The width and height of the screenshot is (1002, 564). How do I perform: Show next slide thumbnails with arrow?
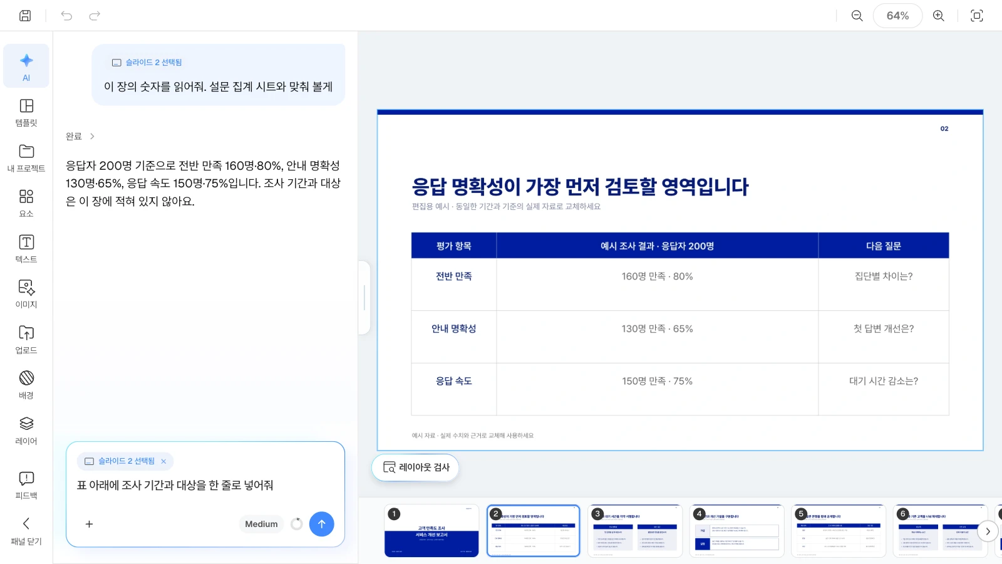pos(988,531)
